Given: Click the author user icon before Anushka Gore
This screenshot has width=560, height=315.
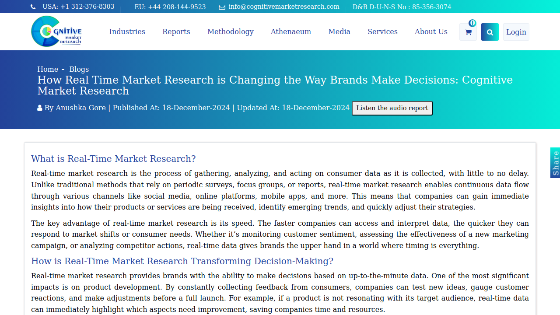Looking at the screenshot, I should [40, 108].
